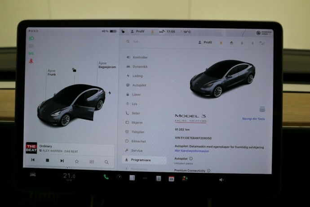The width and height of the screenshot is (310, 207).
Task: Open the charge port via lightning icon
Action: [110, 93]
